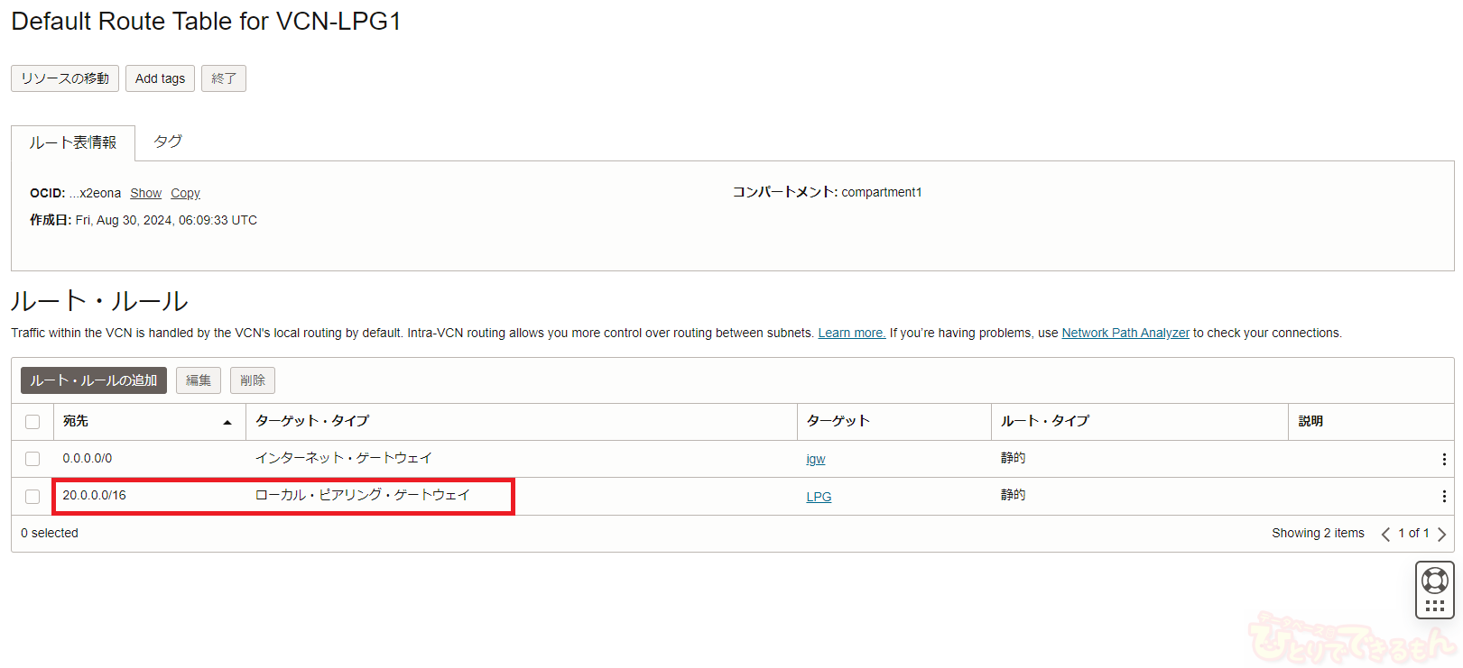The width and height of the screenshot is (1463, 668).
Task: Select all route rules checkbox
Action: pyautogui.click(x=32, y=422)
